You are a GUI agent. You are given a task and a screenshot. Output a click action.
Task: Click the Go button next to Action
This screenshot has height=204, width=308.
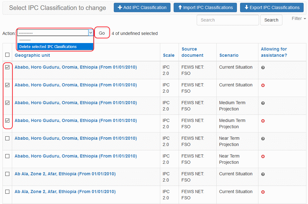pyautogui.click(x=102, y=33)
